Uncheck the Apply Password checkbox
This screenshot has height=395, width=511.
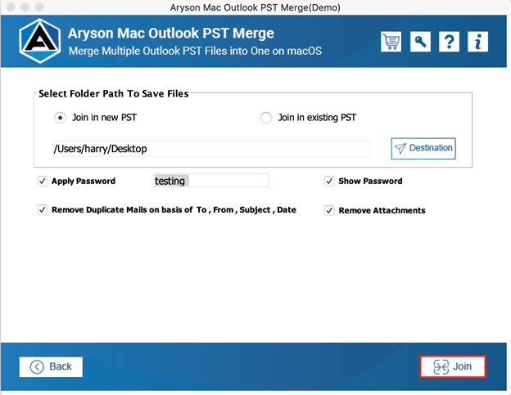point(43,181)
